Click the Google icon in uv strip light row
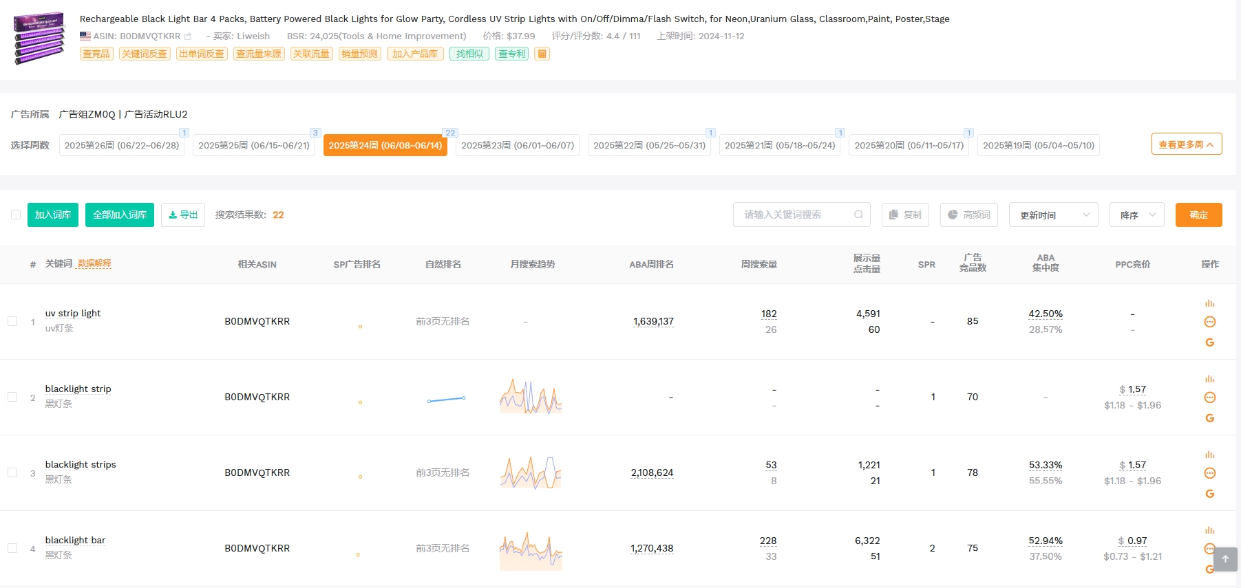The width and height of the screenshot is (1241, 588). click(x=1209, y=342)
